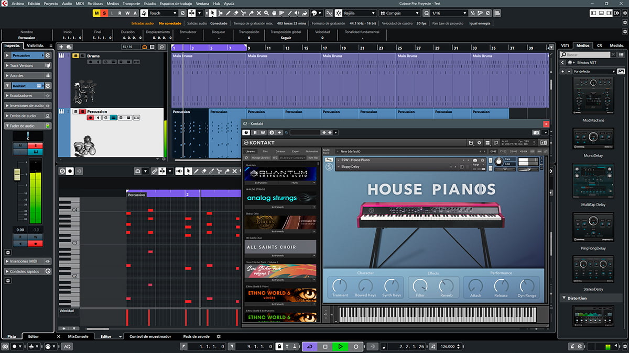Click the Cubase logo icon
Image resolution: width=629 pixels, height=353 pixels.
[4, 3]
